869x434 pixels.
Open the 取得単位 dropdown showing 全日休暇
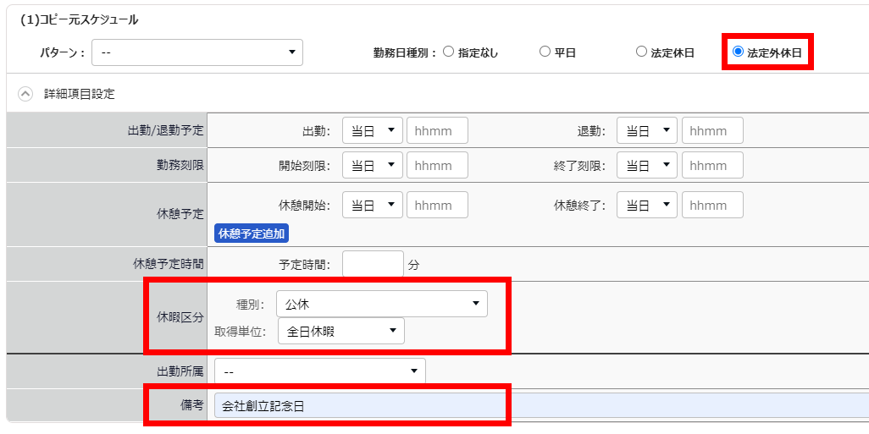[341, 331]
